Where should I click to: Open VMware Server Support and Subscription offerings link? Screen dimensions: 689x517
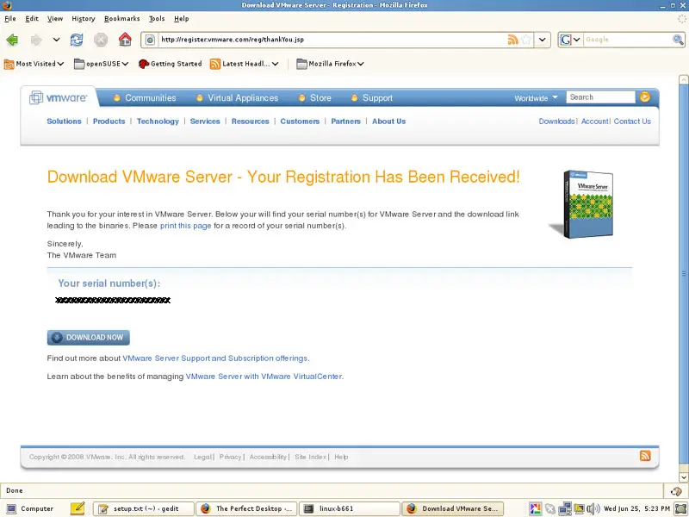point(214,358)
